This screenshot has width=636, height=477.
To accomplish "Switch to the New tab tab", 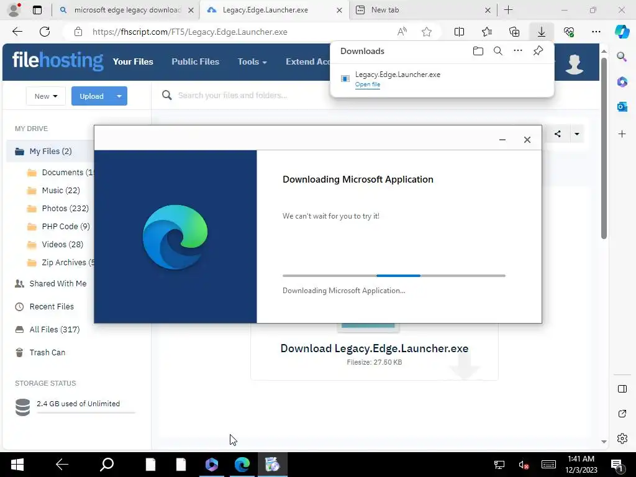I will [423, 10].
